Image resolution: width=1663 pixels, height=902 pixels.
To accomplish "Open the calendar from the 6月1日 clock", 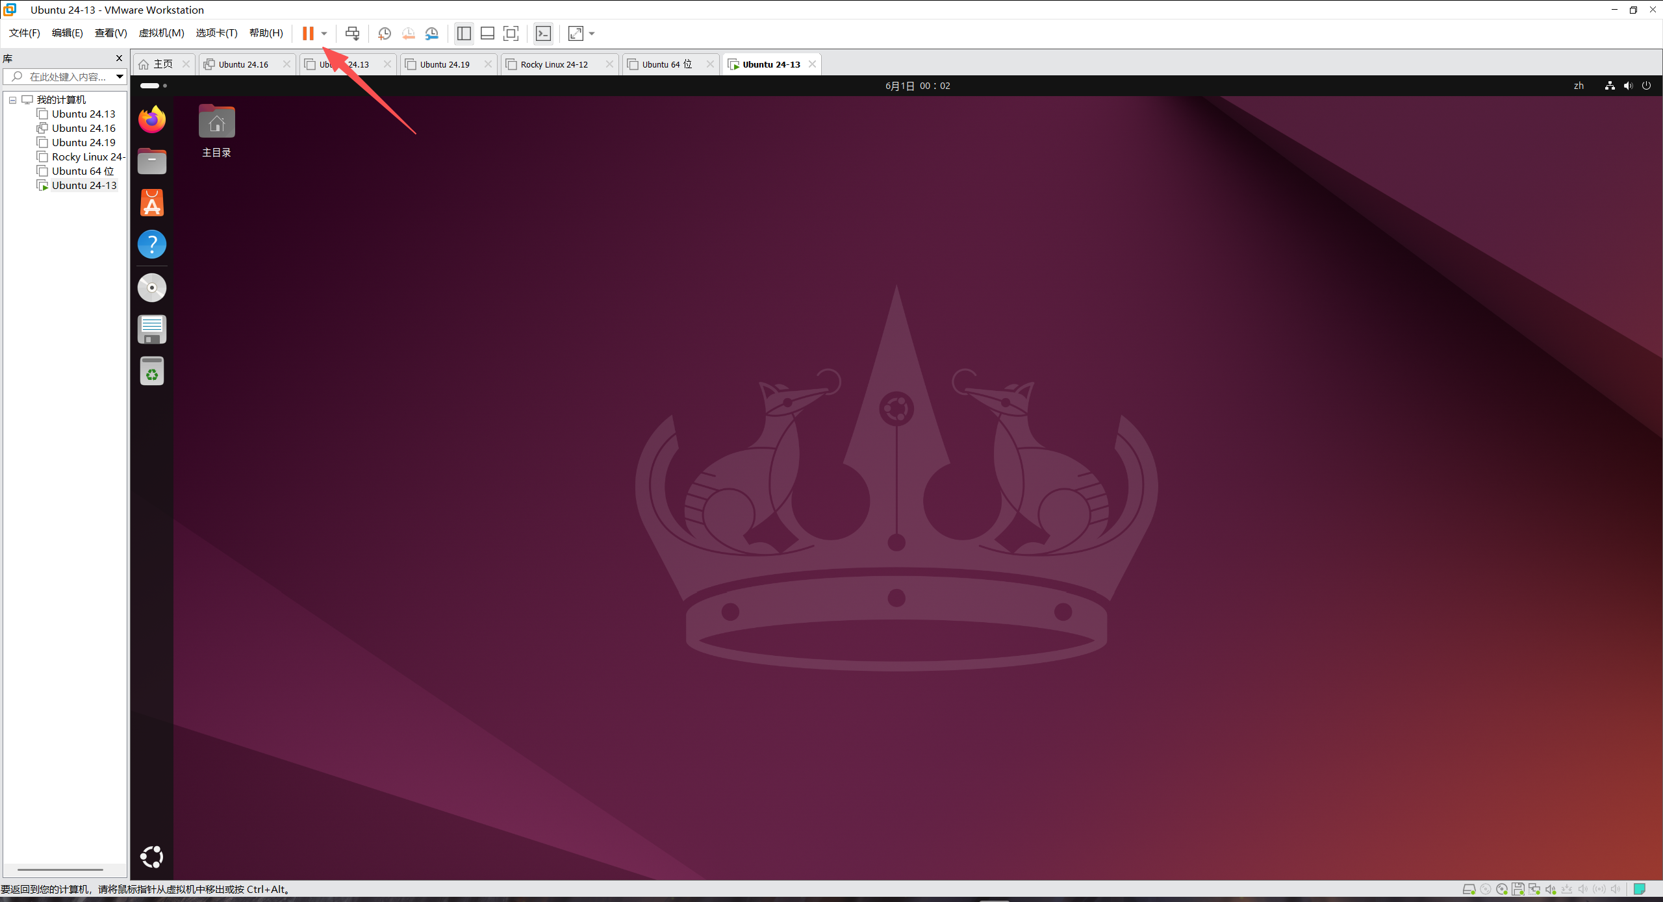I will [x=917, y=86].
